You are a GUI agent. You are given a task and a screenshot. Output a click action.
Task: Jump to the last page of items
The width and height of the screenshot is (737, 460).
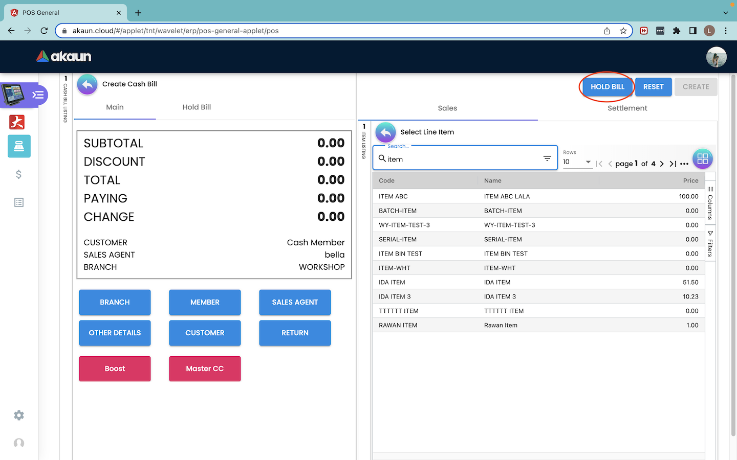click(673, 164)
